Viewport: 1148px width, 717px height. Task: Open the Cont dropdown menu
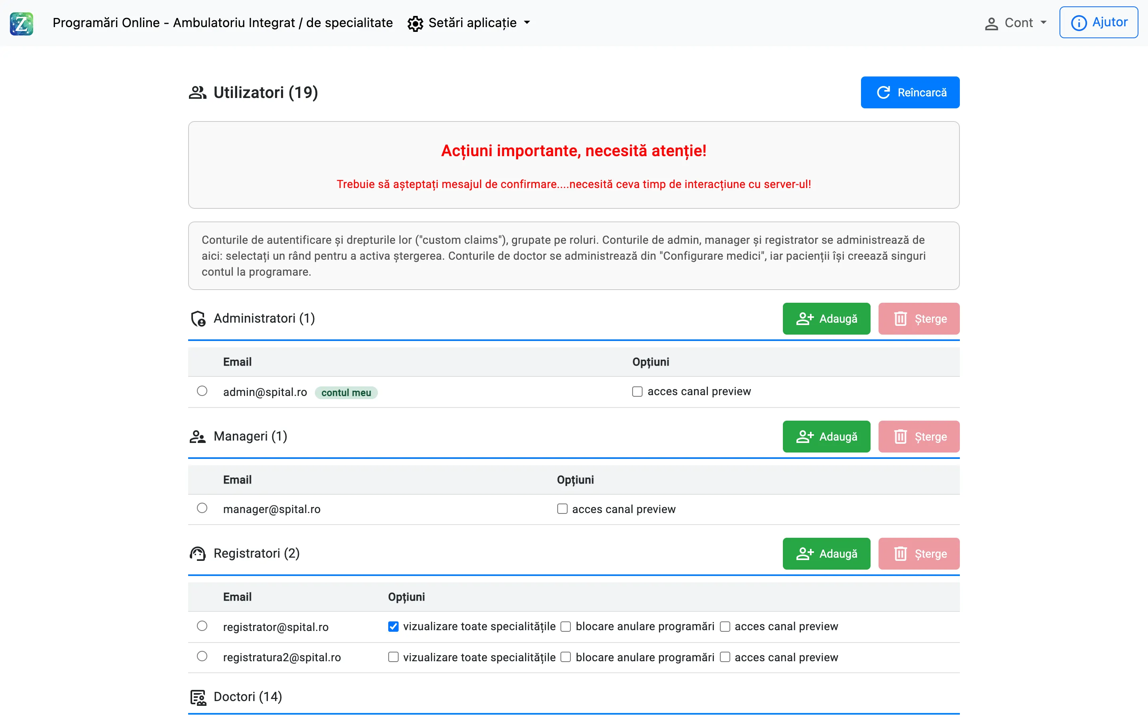coord(1016,23)
